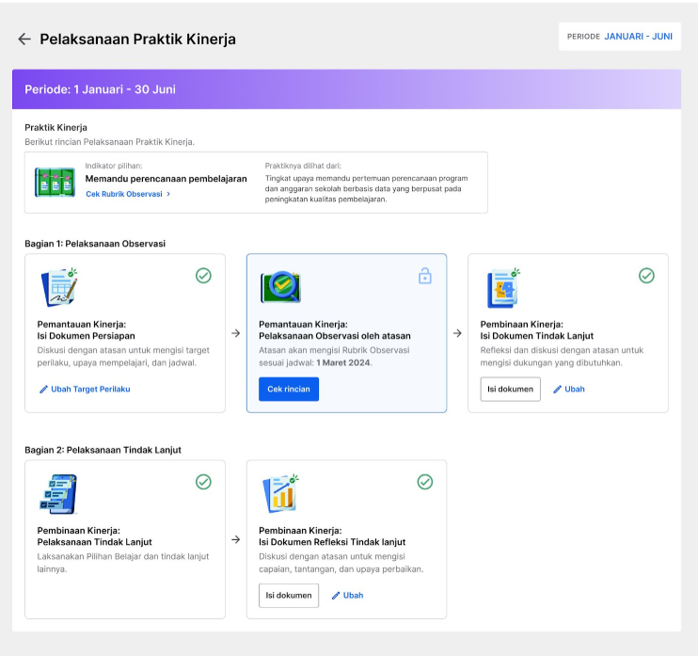Click the checklist illustration of Pelaksanaan Tindak Lanjut

(x=58, y=494)
